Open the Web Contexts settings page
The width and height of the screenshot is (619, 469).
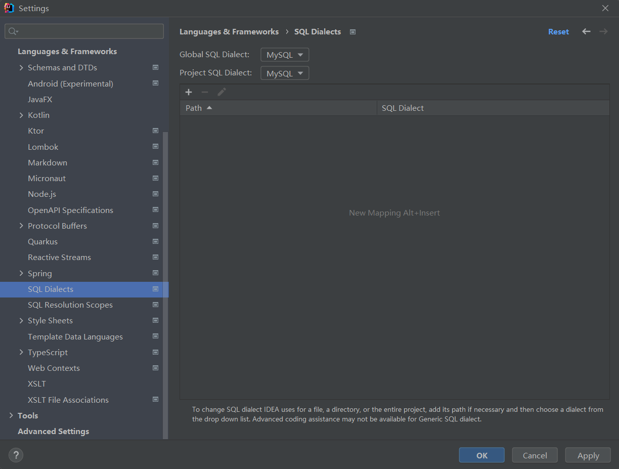pyautogui.click(x=54, y=368)
